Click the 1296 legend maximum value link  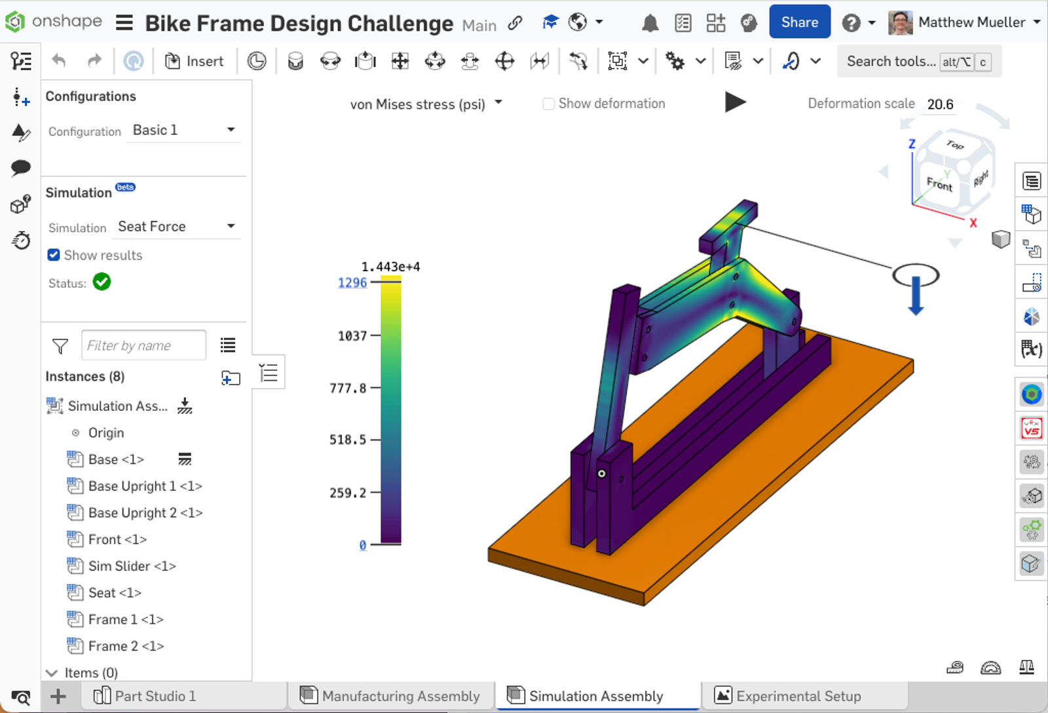352,282
